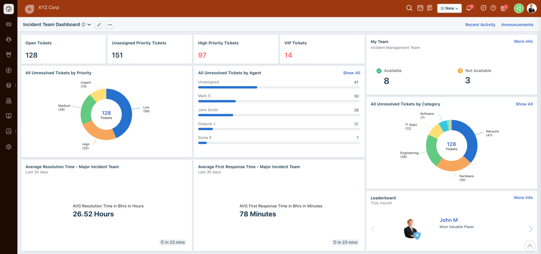The image size is (541, 254).
Task: Open the Changes shield icon
Action: pyautogui.click(x=8, y=54)
